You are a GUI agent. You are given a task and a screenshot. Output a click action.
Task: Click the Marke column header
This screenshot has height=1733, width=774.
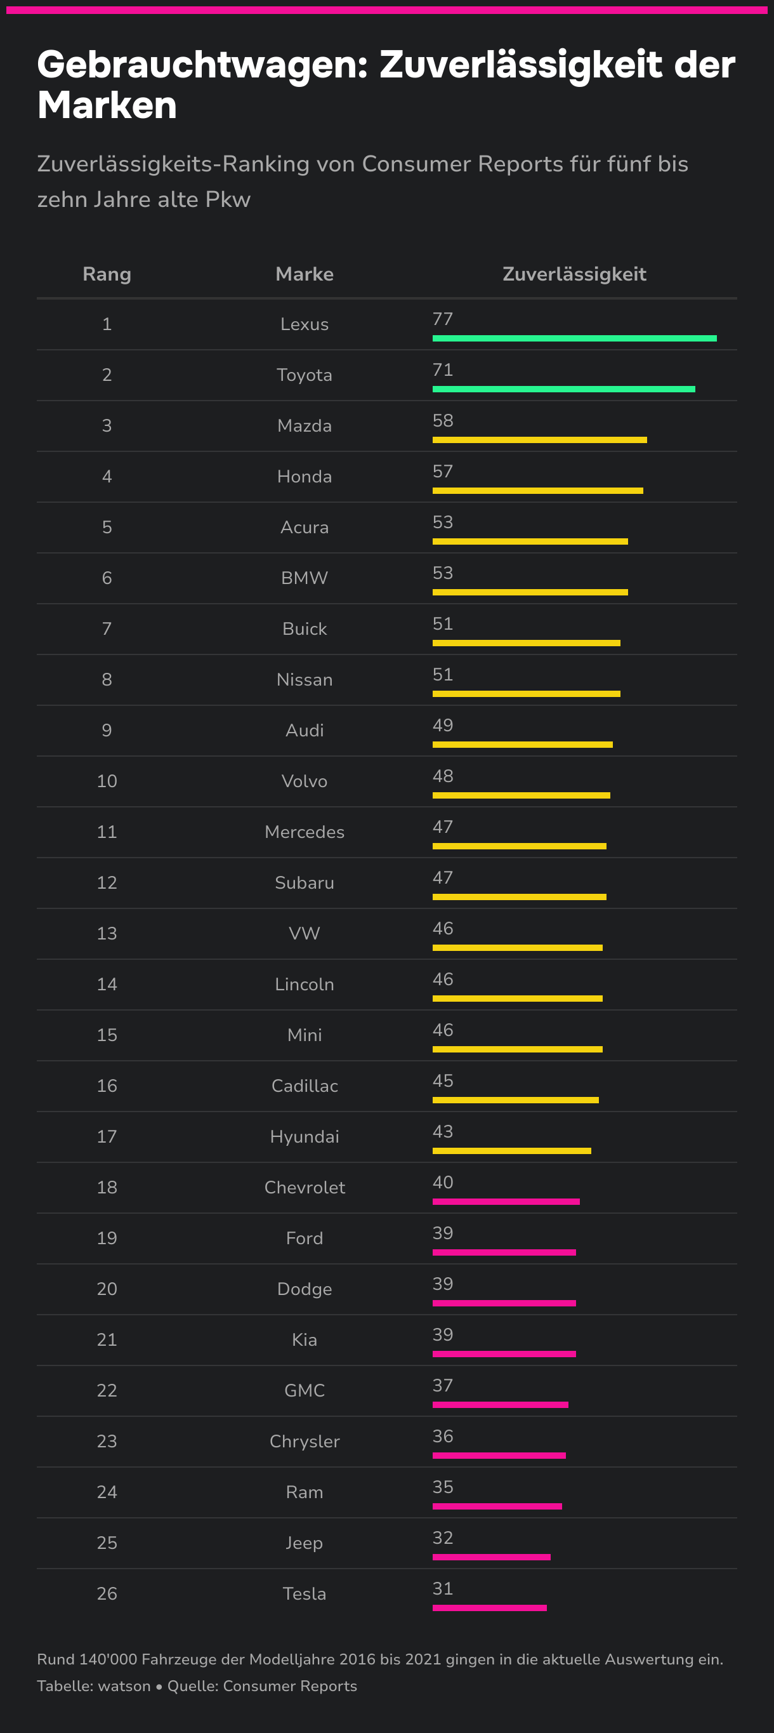pos(305,274)
